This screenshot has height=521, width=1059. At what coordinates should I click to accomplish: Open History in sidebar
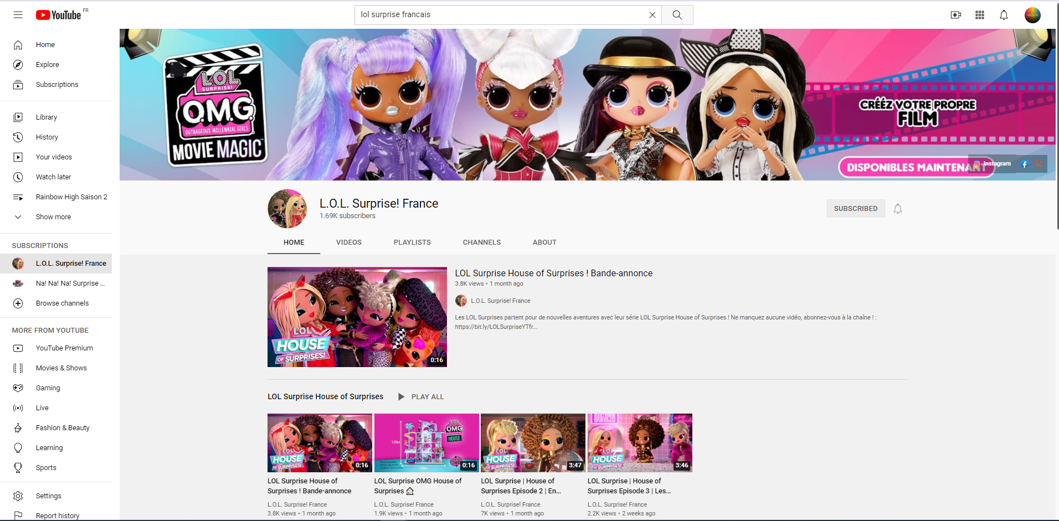coord(56,137)
